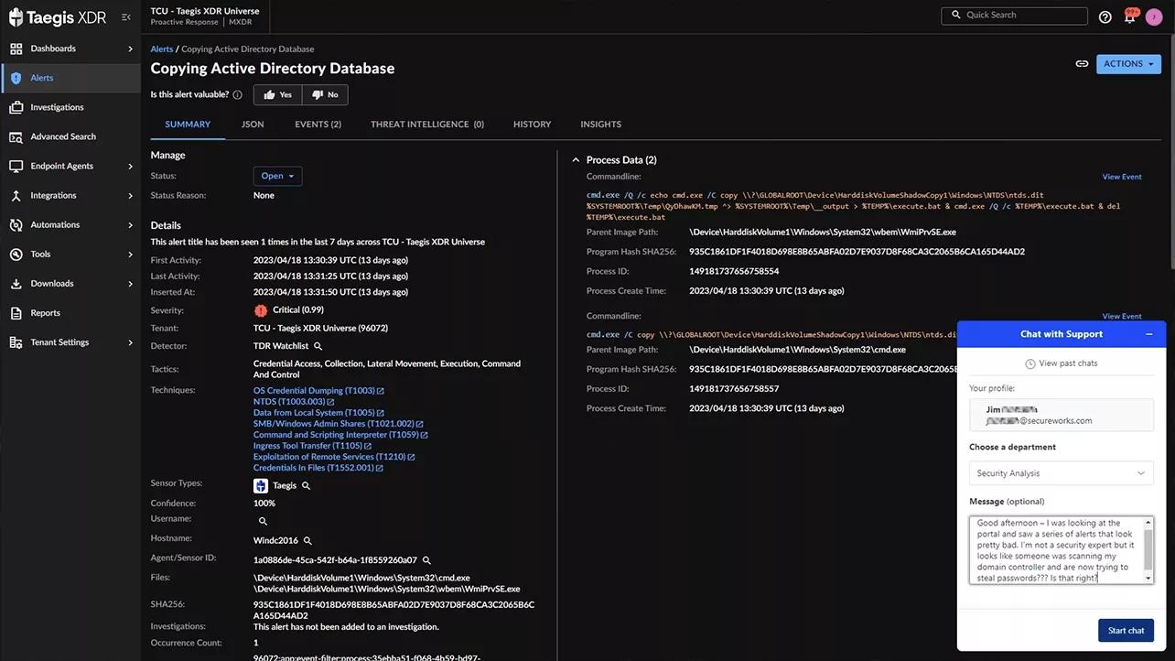Collapse the Process Data section
1175x661 pixels.
576,160
